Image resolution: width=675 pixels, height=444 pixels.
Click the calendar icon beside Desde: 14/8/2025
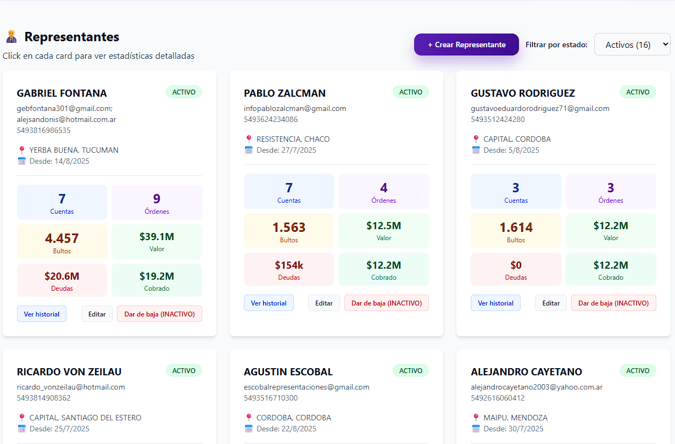pyautogui.click(x=22, y=161)
